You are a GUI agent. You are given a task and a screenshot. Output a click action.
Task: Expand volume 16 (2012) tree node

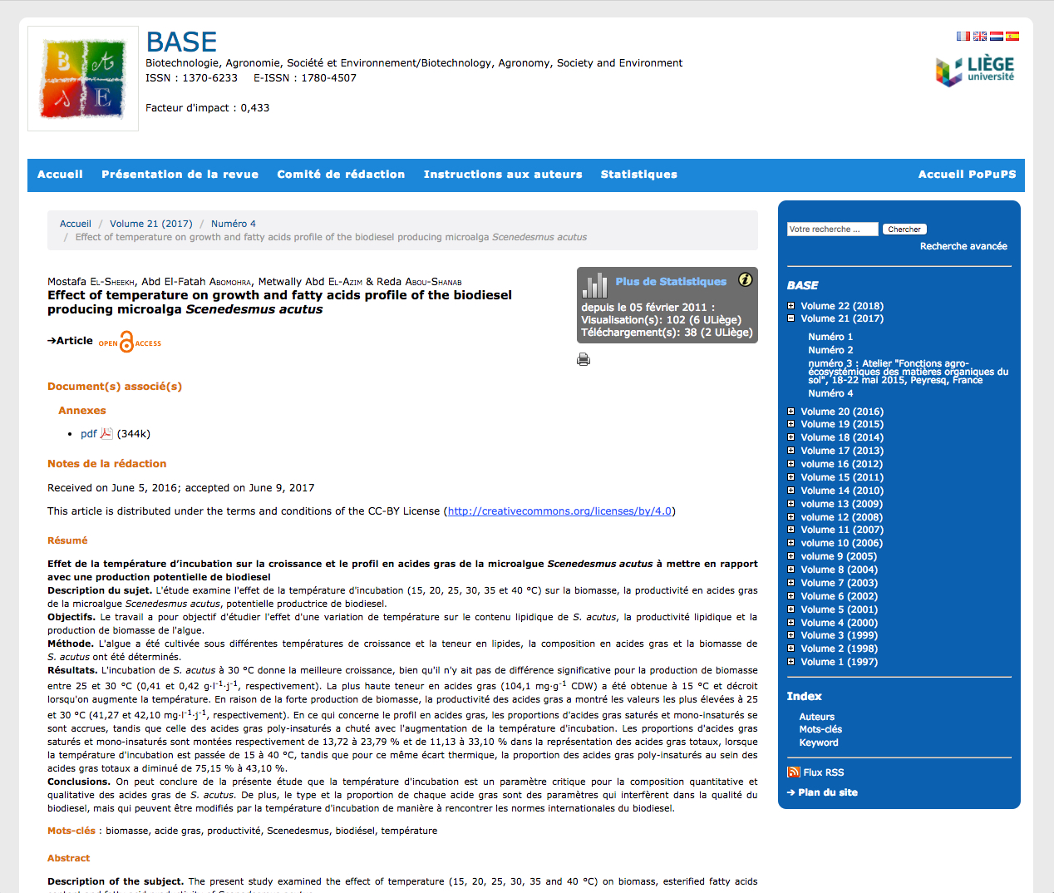[791, 464]
